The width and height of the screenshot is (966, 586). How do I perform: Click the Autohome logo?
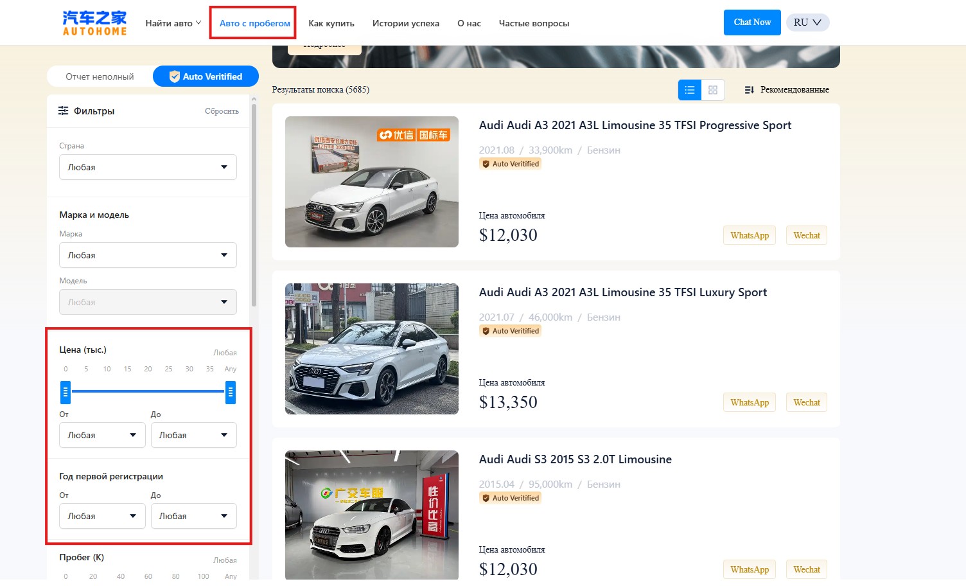pos(95,23)
